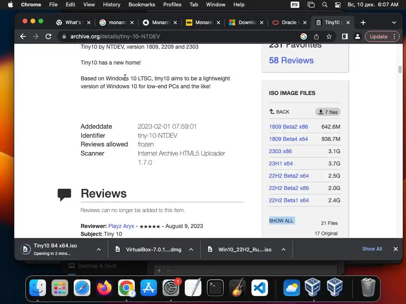The height and width of the screenshot is (304, 406).
Task: Expand VirtualBox dmg download options
Action: pyautogui.click(x=191, y=249)
